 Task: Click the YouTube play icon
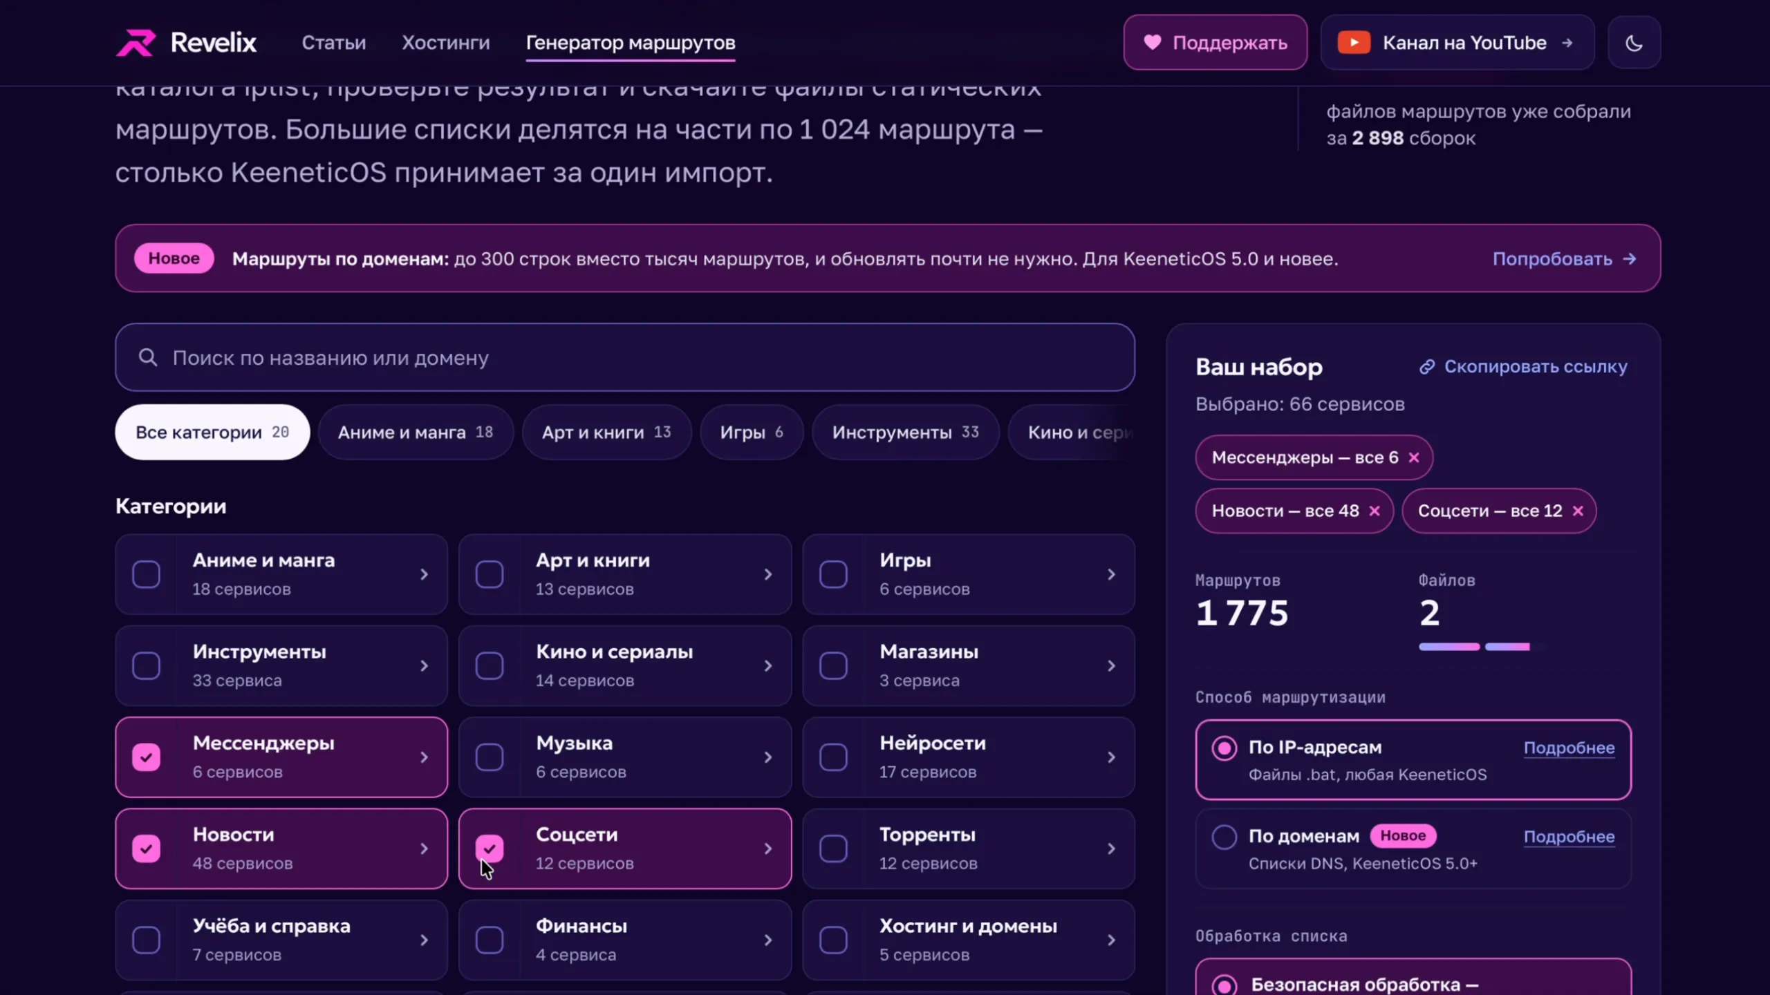(x=1354, y=43)
